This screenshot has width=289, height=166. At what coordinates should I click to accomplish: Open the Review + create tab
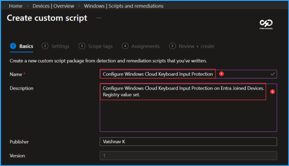(x=196, y=46)
